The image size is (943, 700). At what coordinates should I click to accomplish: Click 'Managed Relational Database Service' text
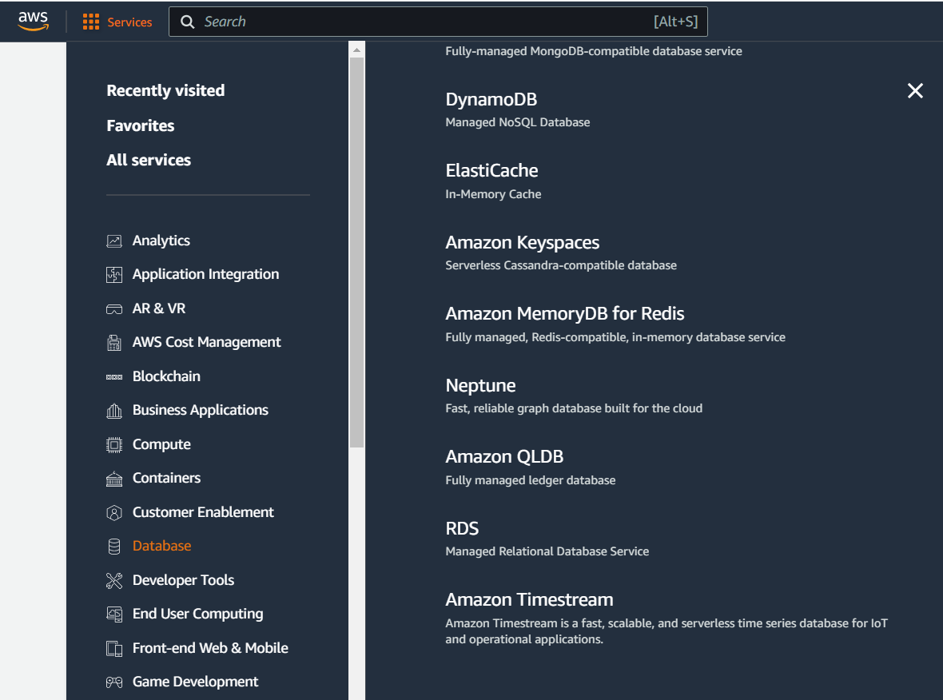[x=547, y=551]
